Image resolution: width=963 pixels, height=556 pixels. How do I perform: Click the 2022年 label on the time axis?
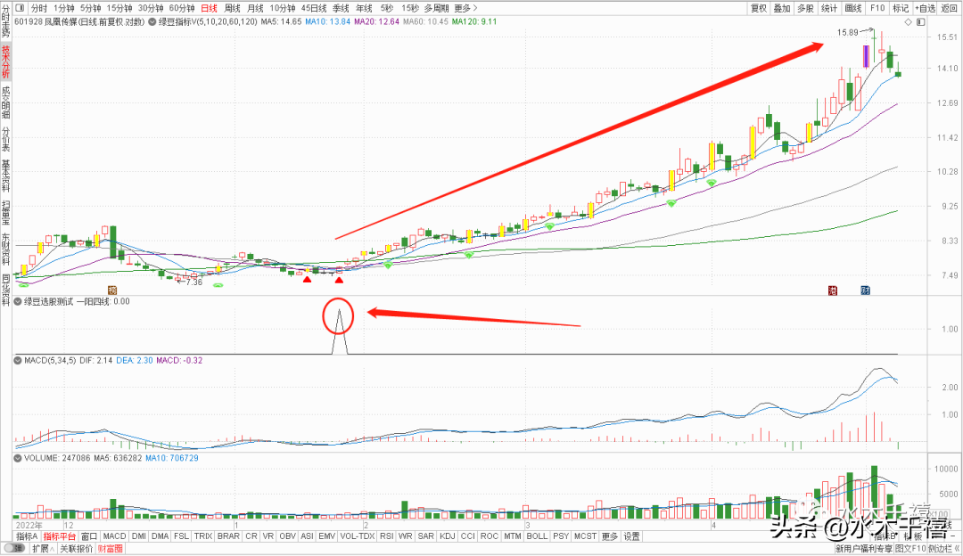pos(29,526)
